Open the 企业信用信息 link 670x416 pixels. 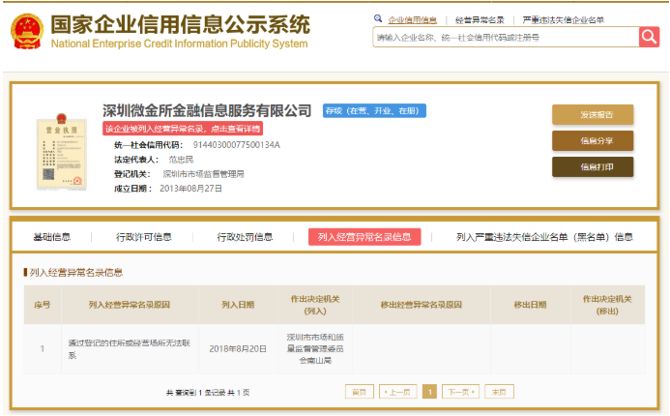tap(412, 20)
